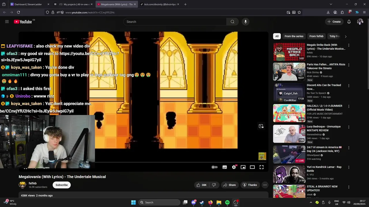This screenshot has height=207, width=369.
Task: Open browser downloads panel
Action: [x=328, y=12]
